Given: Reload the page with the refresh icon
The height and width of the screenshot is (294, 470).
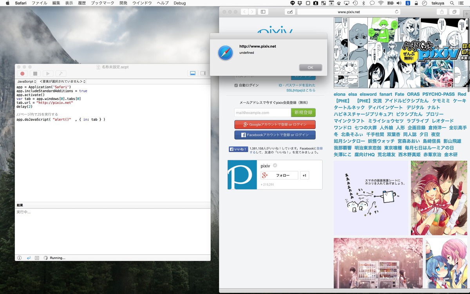Looking at the screenshot, I should [397, 12].
